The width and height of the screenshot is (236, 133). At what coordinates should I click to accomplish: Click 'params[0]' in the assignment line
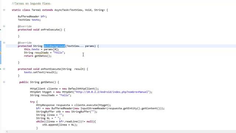tap(51, 49)
